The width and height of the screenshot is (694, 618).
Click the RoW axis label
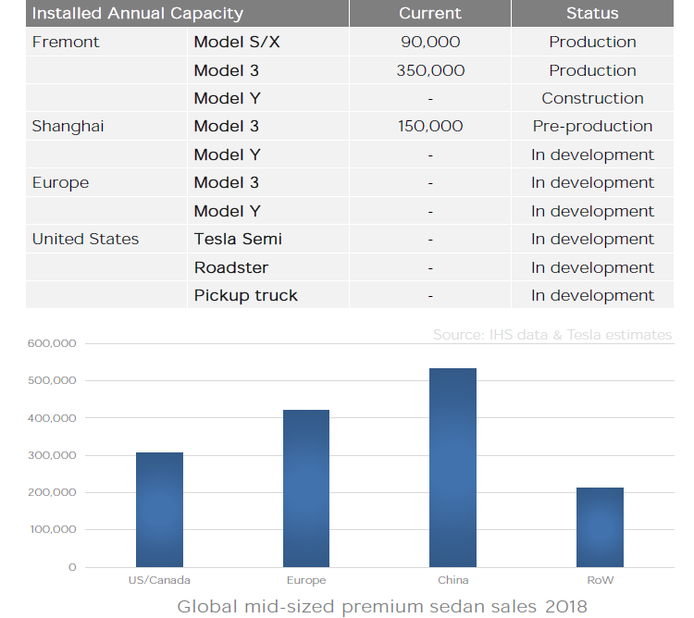[x=600, y=580]
